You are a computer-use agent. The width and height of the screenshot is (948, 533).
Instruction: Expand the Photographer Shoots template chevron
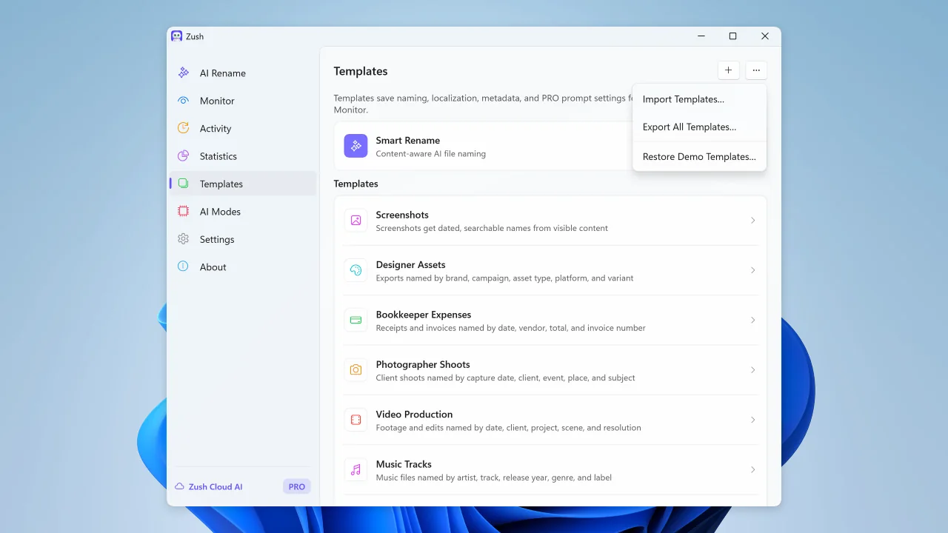click(x=752, y=370)
